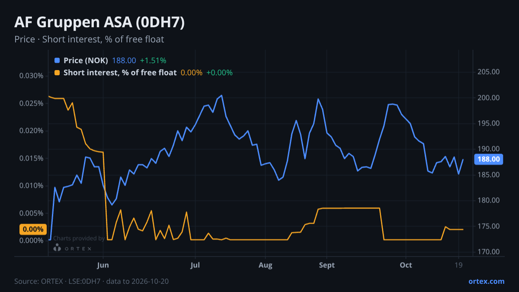Click the source line ORTEX · LSE:0DH7 footer text
The height and width of the screenshot is (292, 519).
point(91,281)
